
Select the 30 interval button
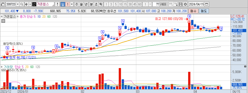(130, 4)
